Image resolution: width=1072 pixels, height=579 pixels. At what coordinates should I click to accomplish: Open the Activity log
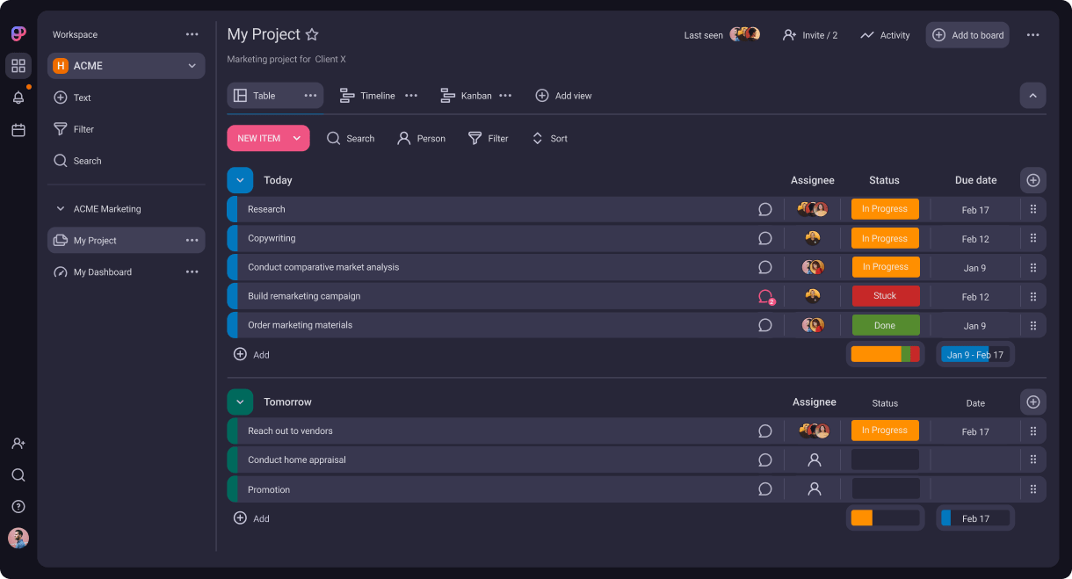click(884, 35)
